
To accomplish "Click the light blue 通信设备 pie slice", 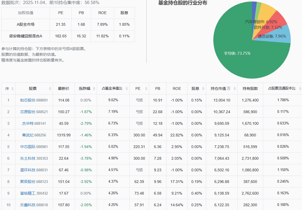I will coord(279,35).
